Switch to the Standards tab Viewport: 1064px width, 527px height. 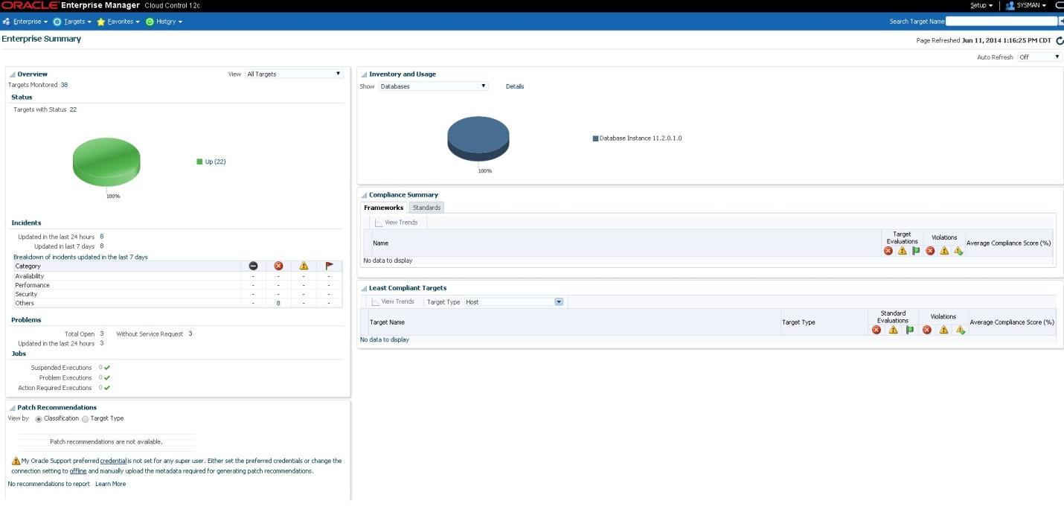[426, 208]
